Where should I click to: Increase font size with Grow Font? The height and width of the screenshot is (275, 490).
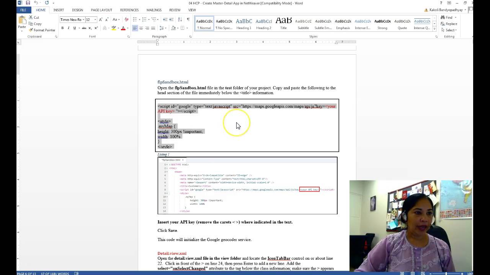[101, 19]
